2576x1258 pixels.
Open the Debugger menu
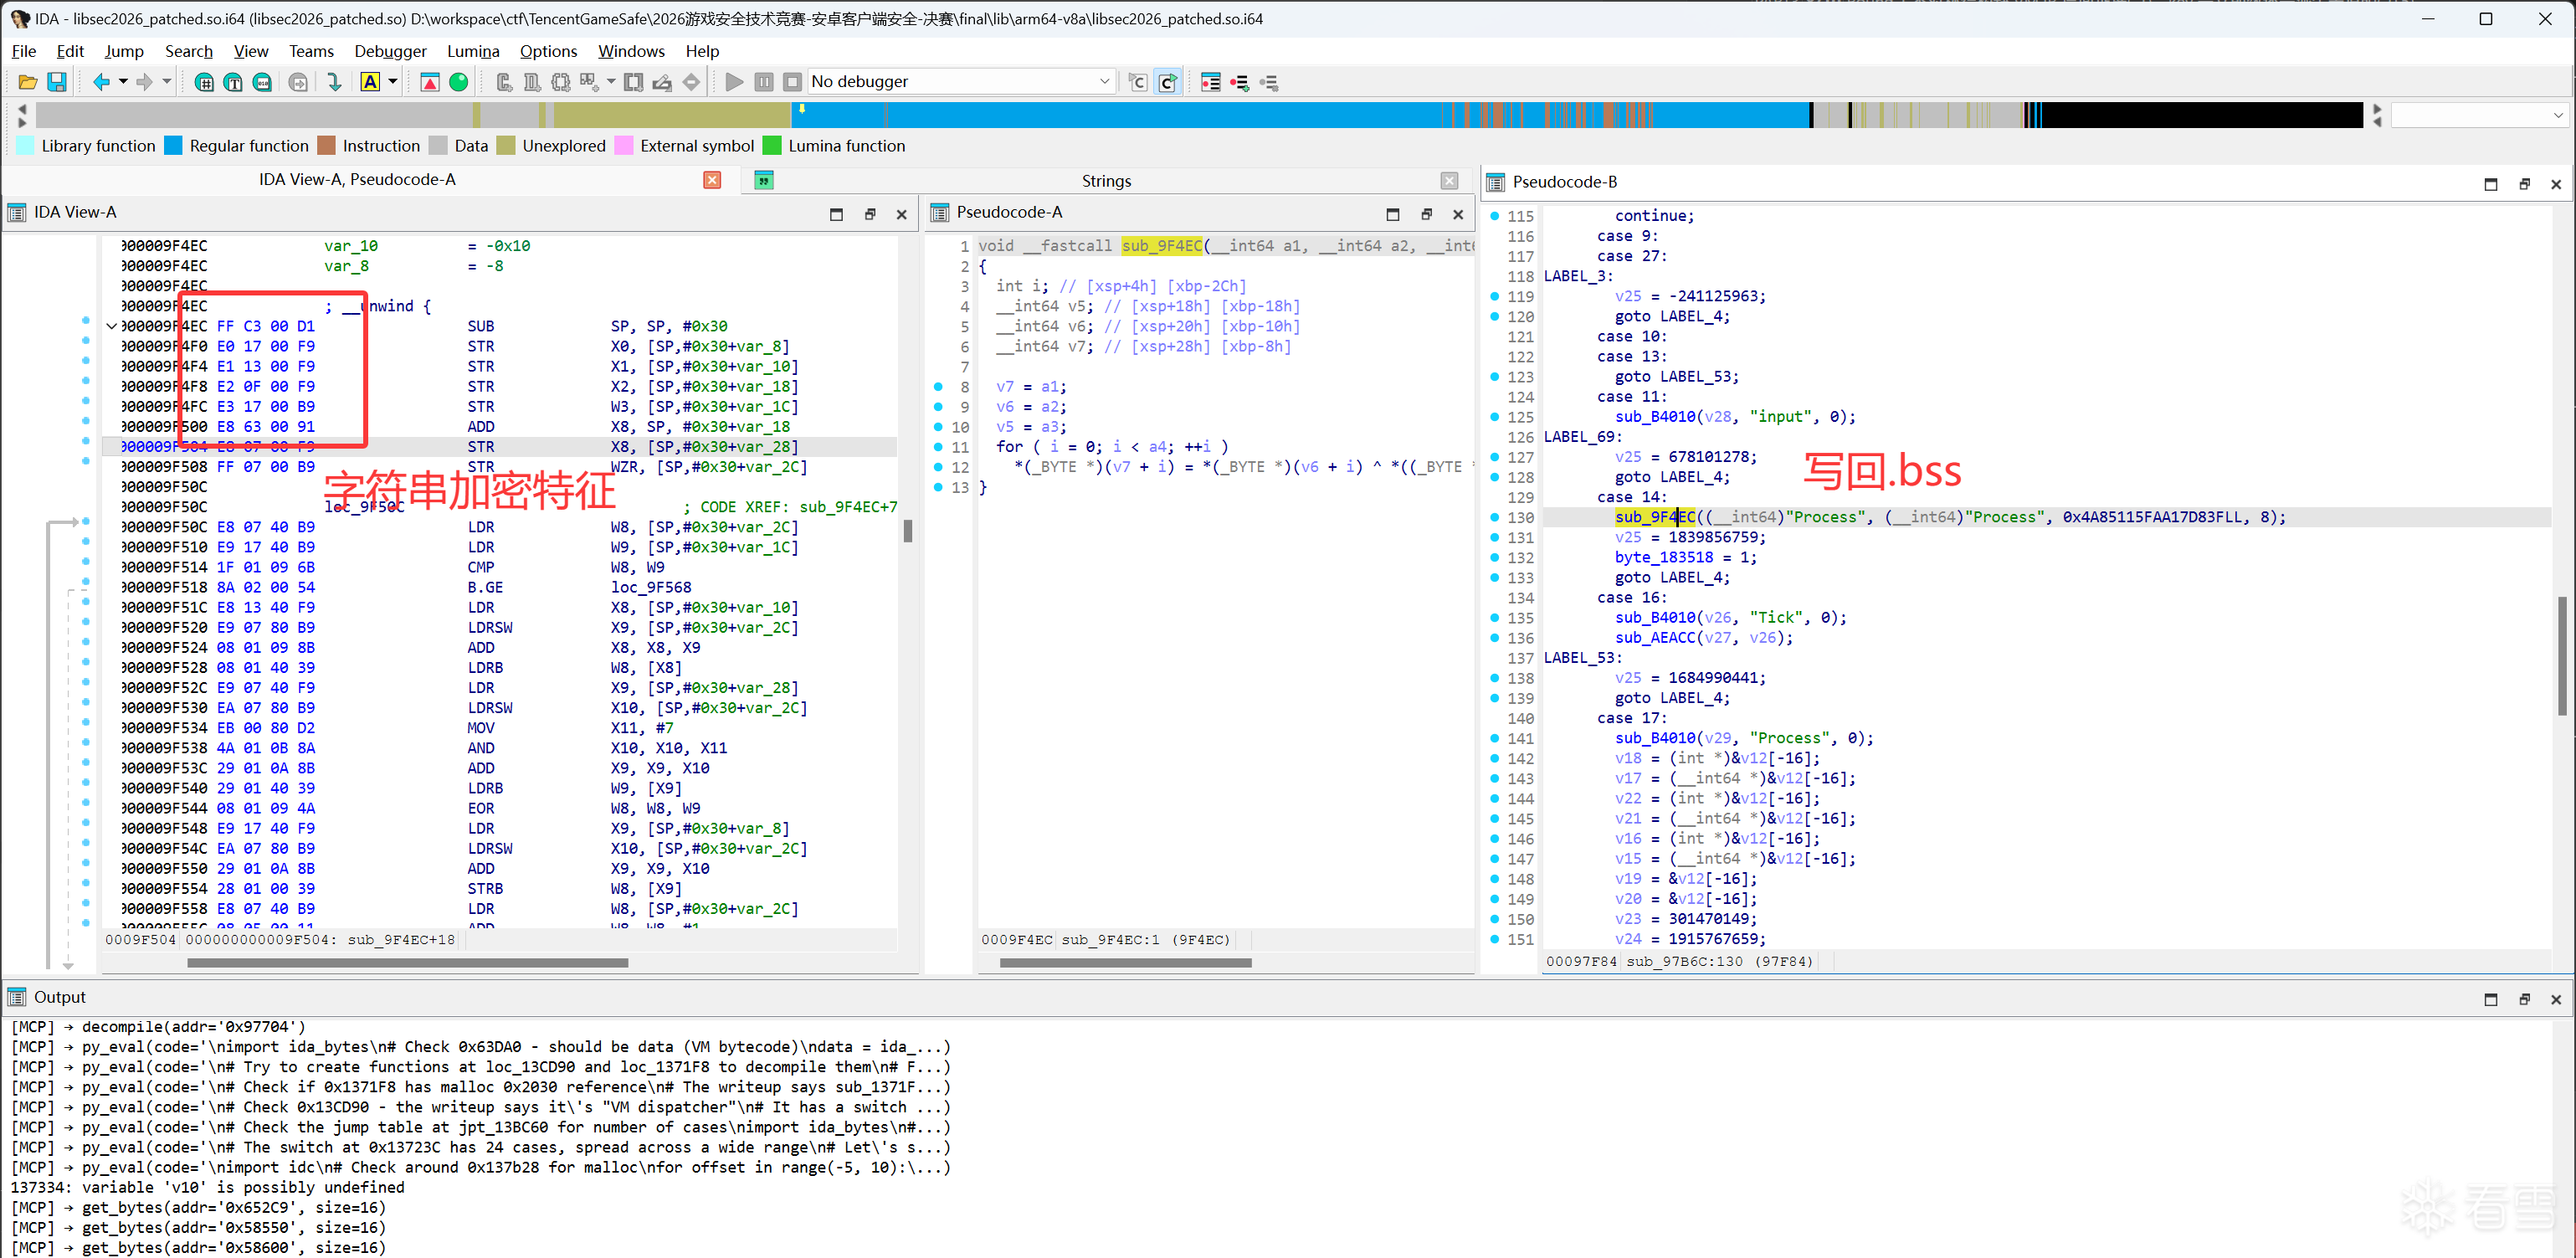(390, 51)
